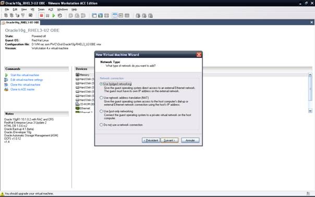Click the Ethernet row in Devices

point(83,108)
